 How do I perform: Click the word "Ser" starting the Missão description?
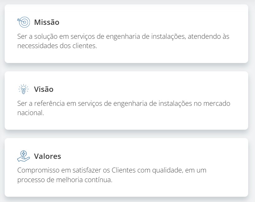(x=22, y=37)
